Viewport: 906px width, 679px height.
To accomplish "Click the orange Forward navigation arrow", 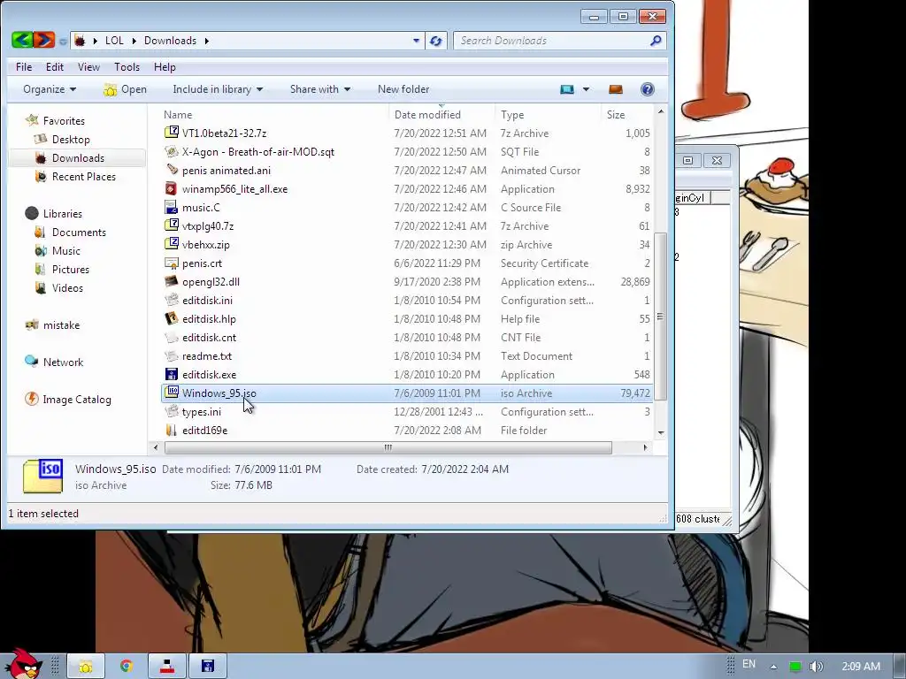I will click(44, 40).
